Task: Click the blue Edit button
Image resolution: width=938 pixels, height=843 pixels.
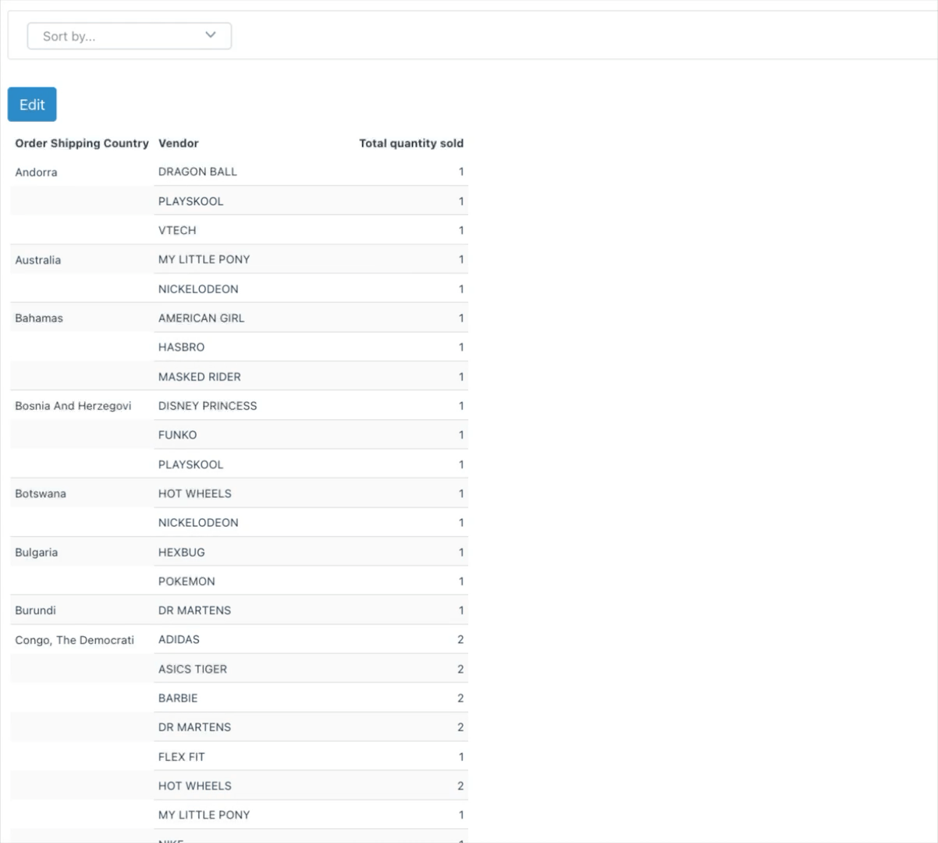Action: [32, 105]
